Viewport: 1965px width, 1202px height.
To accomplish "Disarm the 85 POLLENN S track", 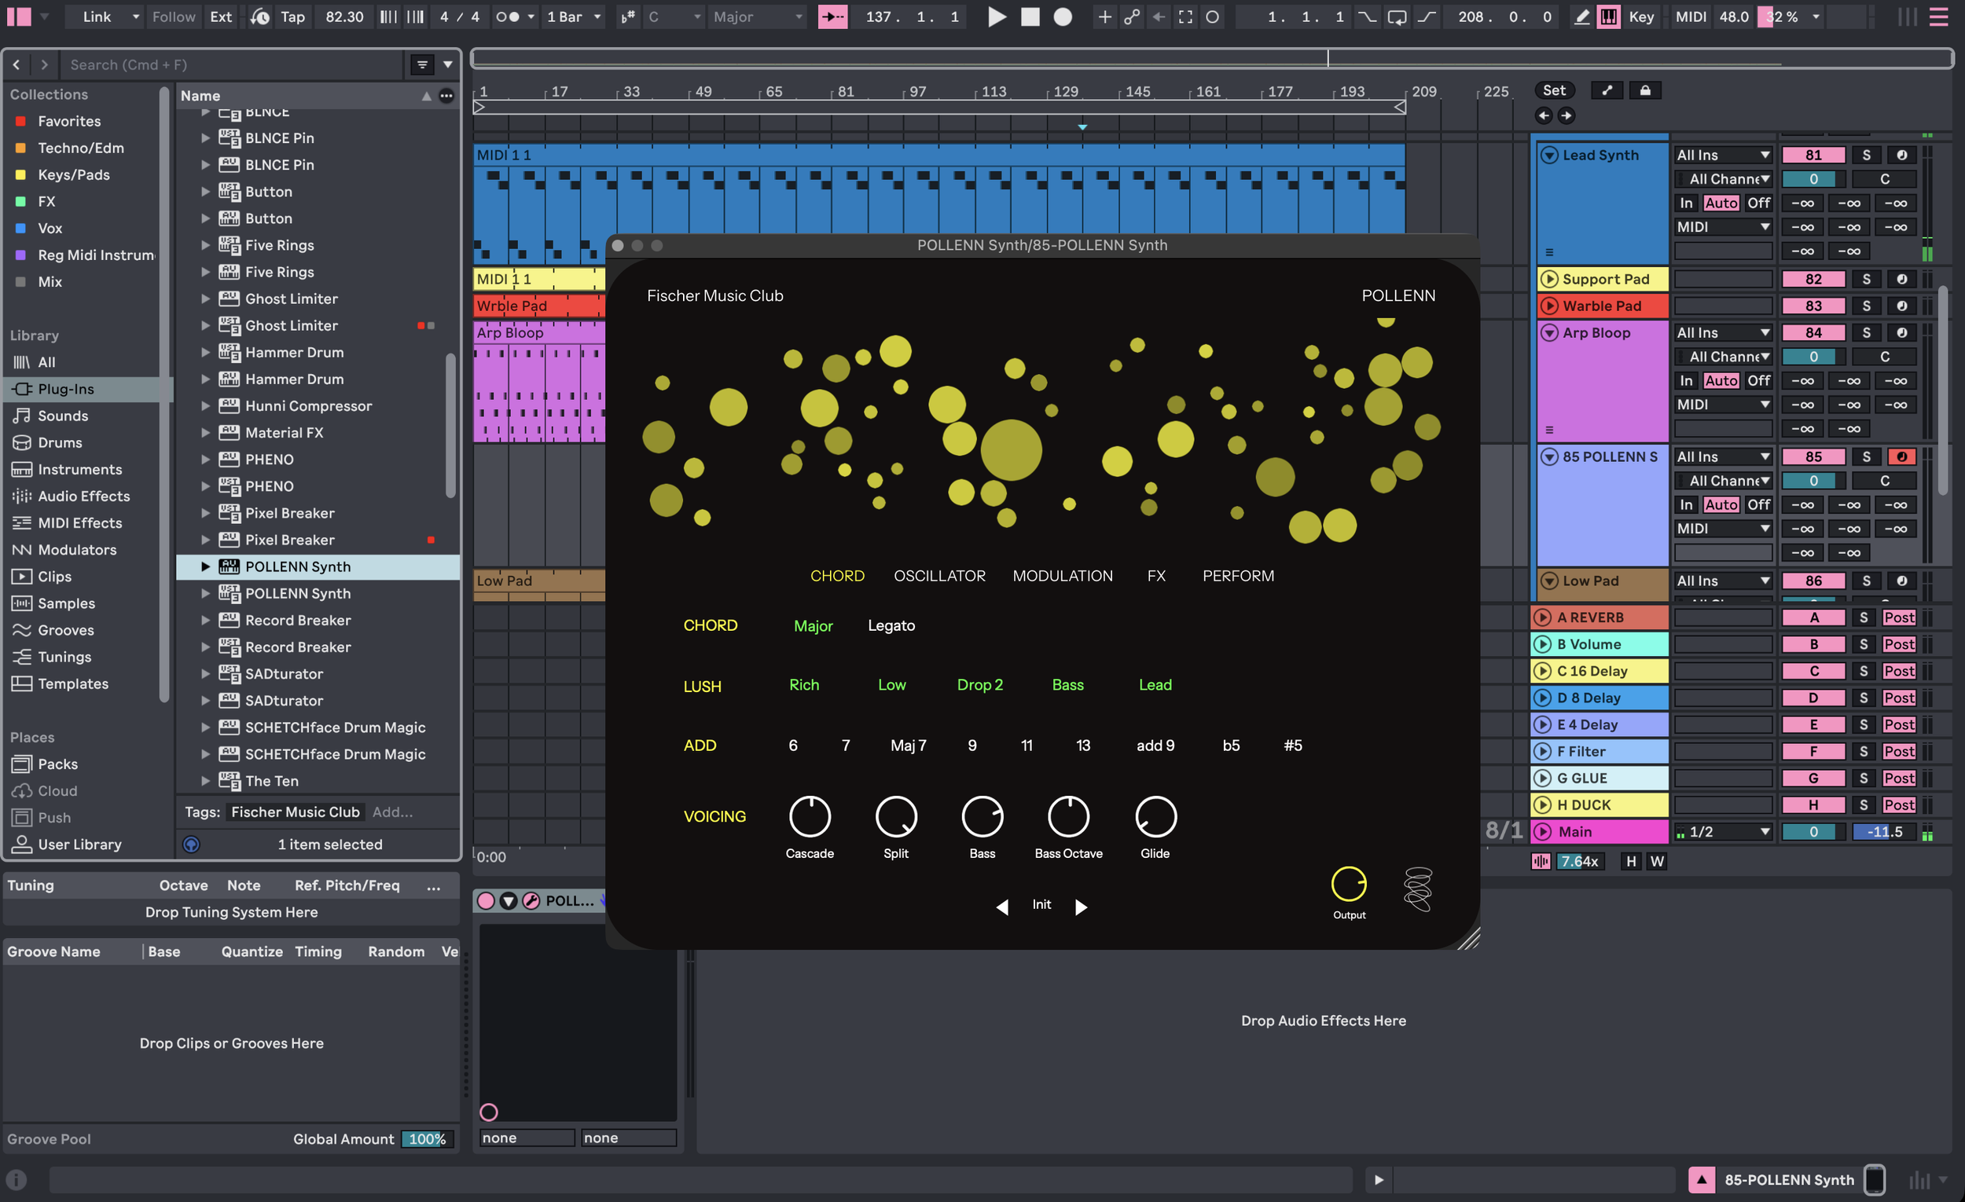I will (x=1901, y=456).
